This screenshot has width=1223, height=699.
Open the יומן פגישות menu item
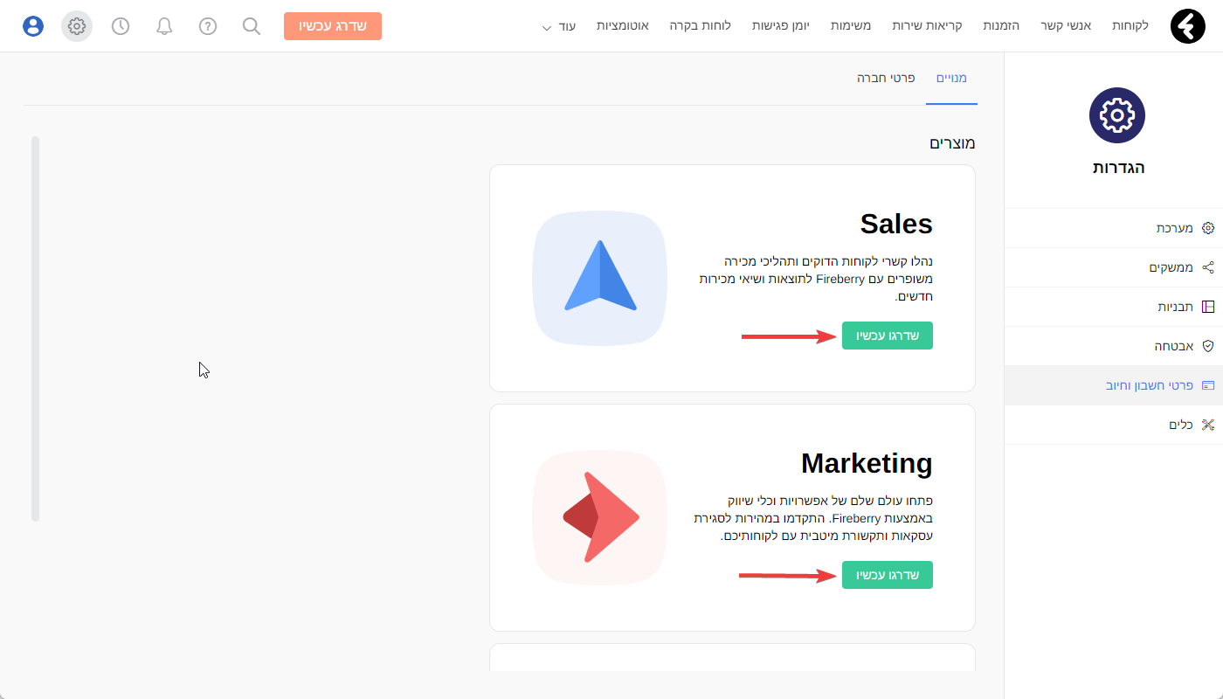(x=780, y=26)
